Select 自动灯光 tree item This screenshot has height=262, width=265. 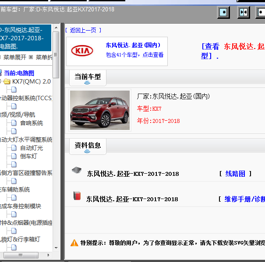[32, 148]
